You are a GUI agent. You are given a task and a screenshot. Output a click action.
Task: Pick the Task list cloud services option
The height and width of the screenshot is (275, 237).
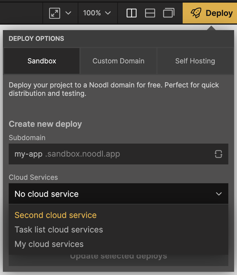click(x=59, y=230)
